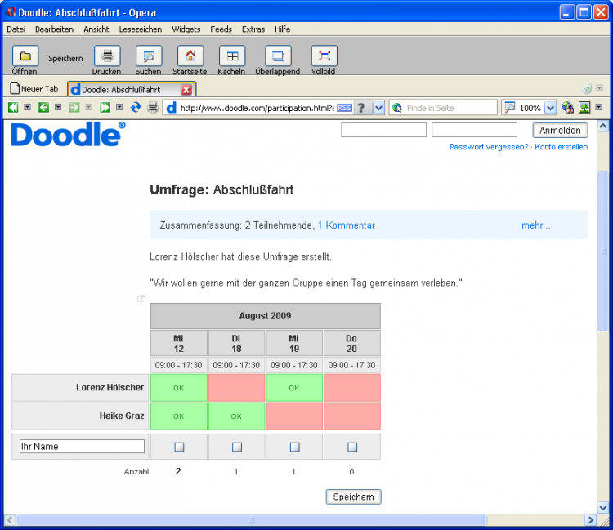
Task: Click the question mark icon in address bar
Action: pos(361,108)
